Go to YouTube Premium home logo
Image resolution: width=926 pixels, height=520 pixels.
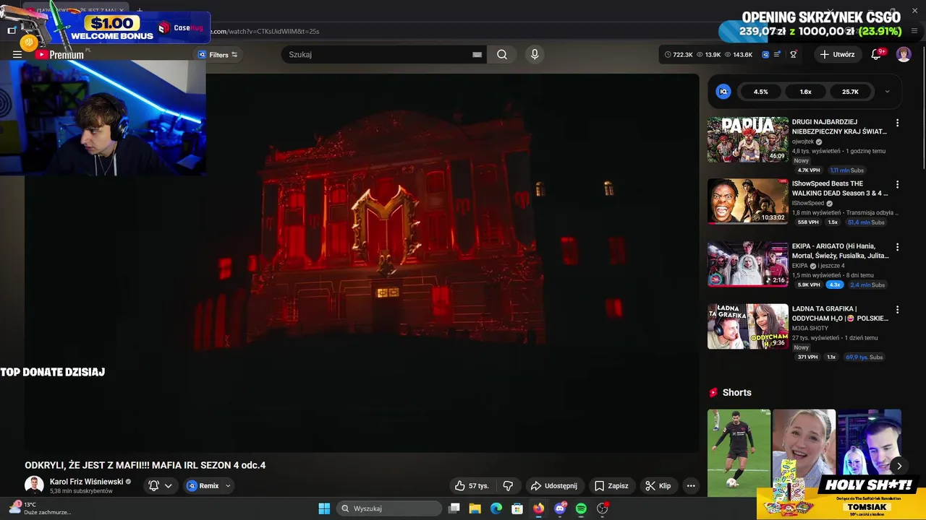coord(60,54)
